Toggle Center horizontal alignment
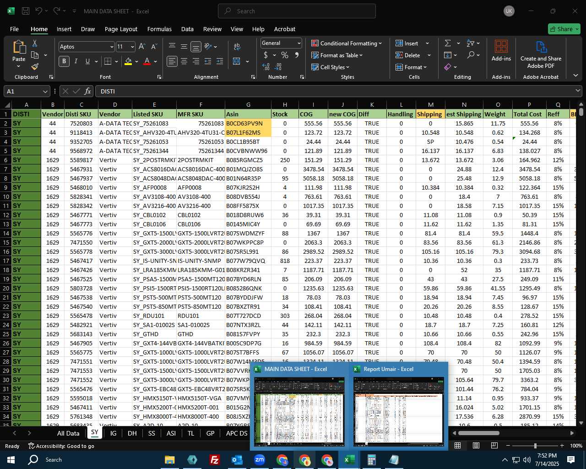Viewport: 586px width, 469px height. (x=184, y=61)
